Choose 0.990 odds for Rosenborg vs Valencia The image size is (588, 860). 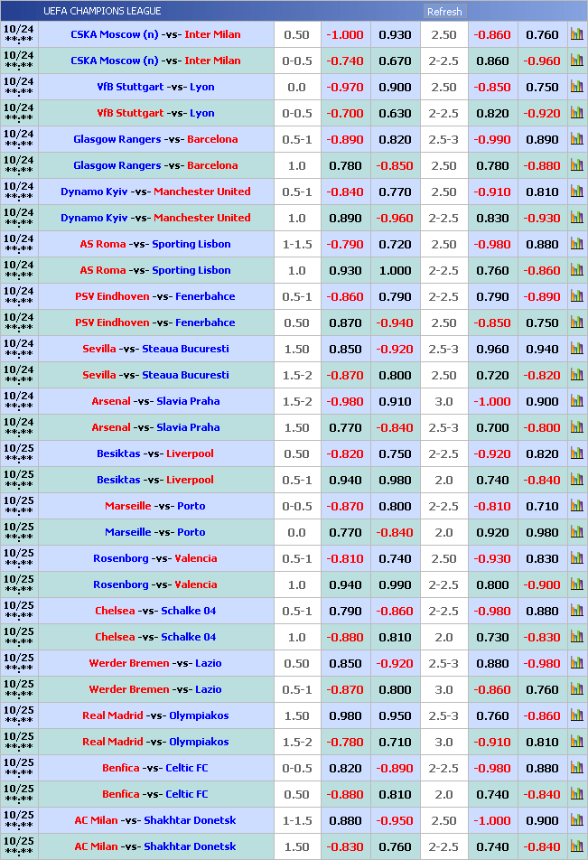tap(395, 584)
